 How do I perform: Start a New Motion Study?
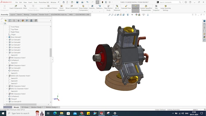[108, 8]
